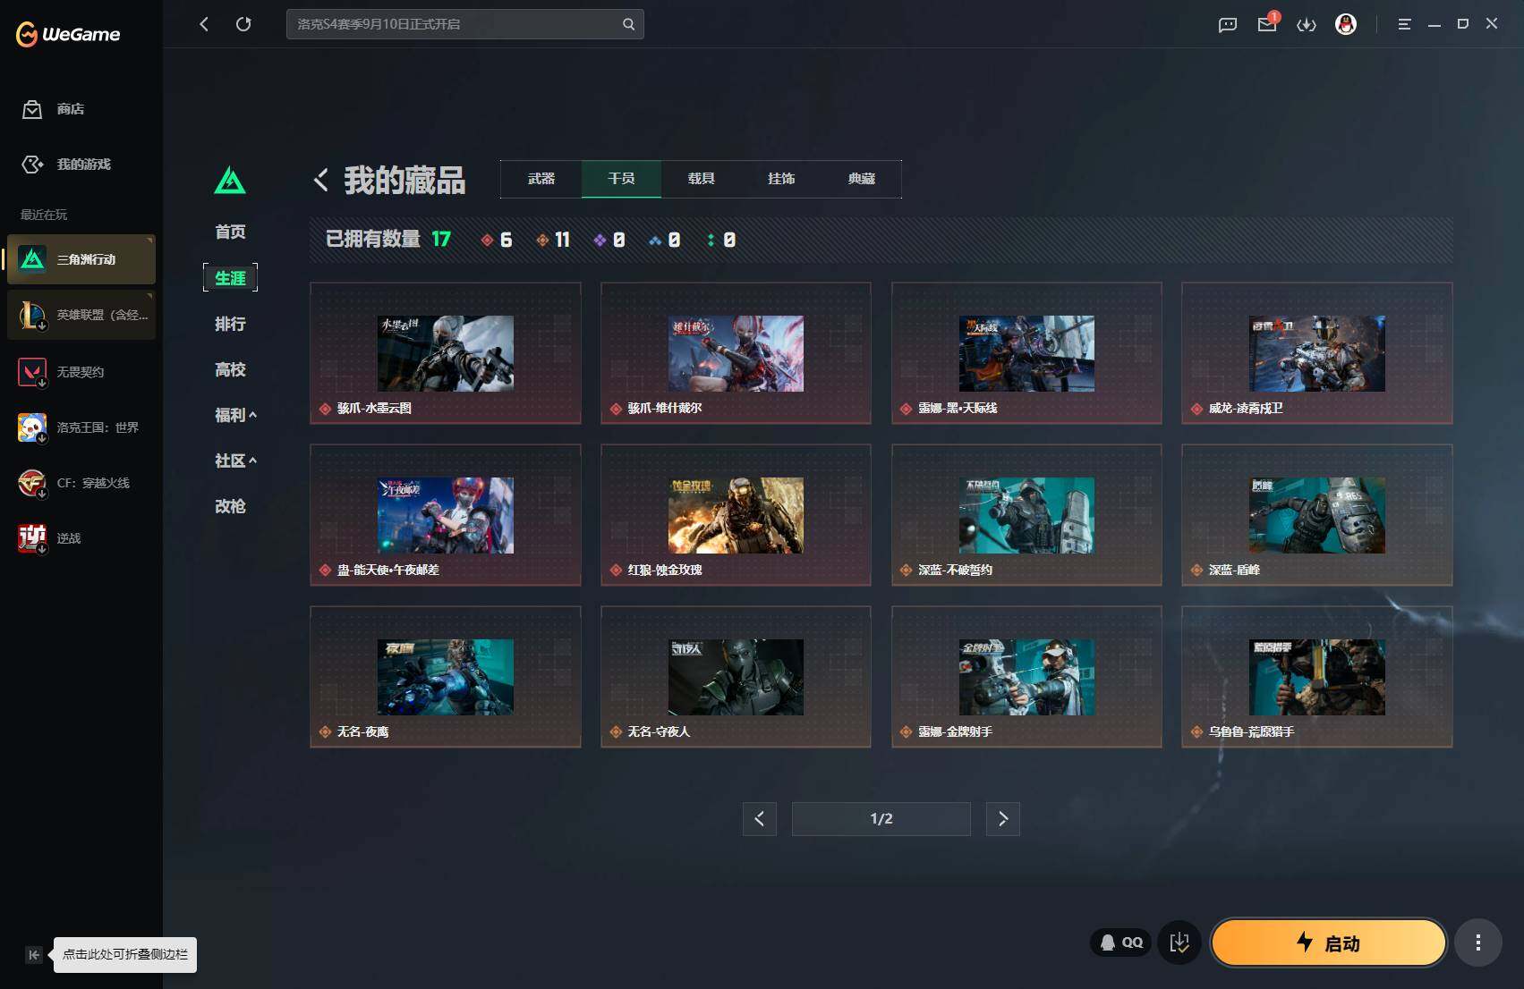Click the 已拥有数量 17 label
This screenshot has width=1524, height=989.
[388, 239]
